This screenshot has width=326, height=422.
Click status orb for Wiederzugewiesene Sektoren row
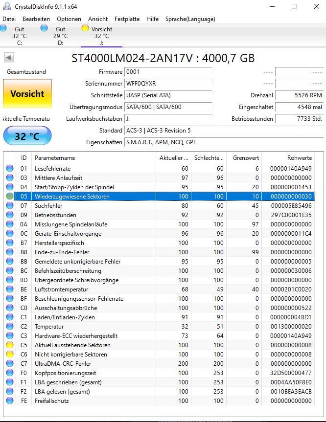10,196
